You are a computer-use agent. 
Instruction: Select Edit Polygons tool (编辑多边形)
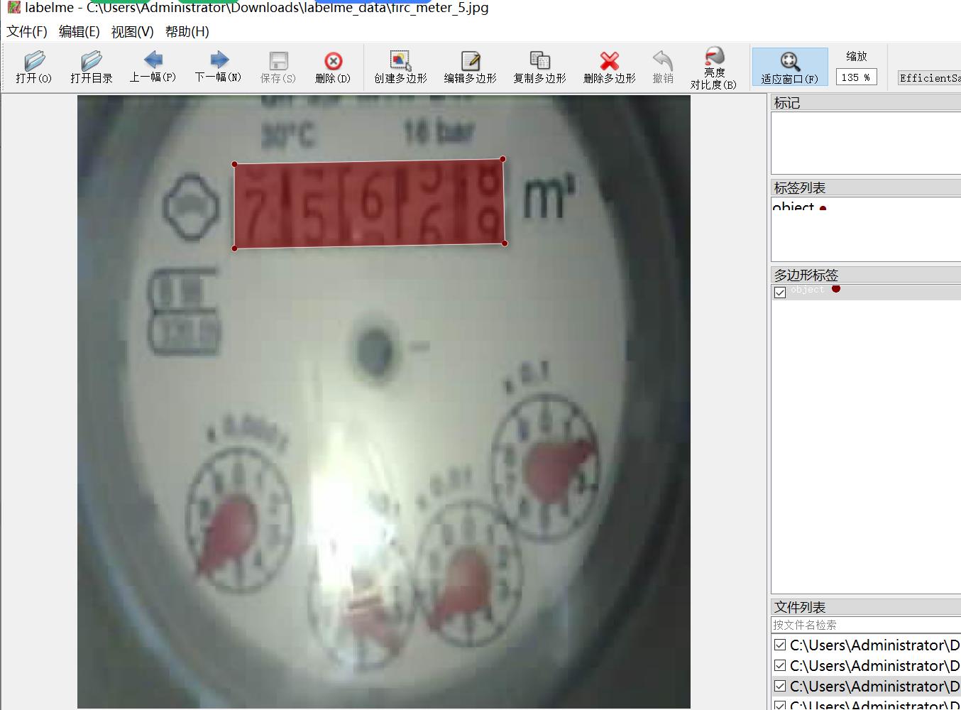471,67
